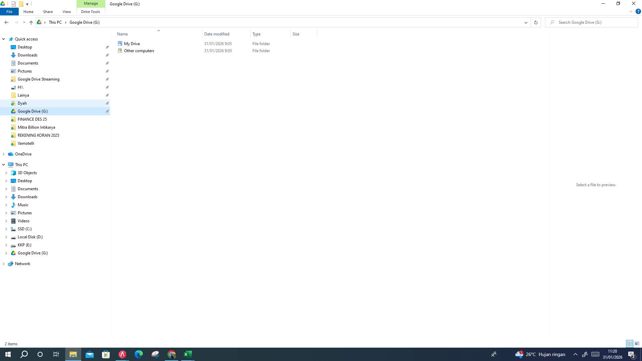Expand OneDrive in the navigation pane
This screenshot has height=361, width=642.
pyautogui.click(x=3, y=154)
